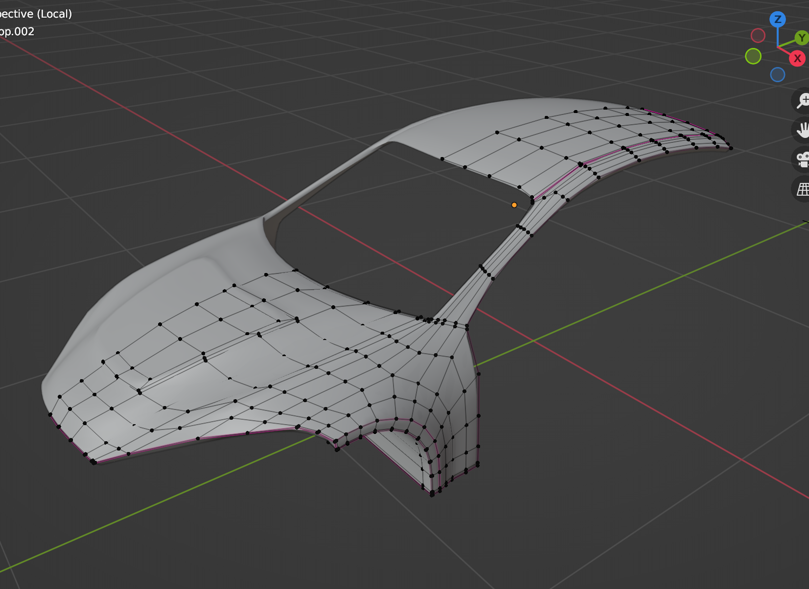Screen dimensions: 809x589
Task: Select the negative X axis hollow red circle
Action: point(758,35)
